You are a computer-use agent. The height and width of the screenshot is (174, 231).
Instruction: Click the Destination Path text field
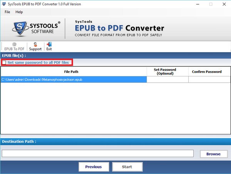point(97,154)
